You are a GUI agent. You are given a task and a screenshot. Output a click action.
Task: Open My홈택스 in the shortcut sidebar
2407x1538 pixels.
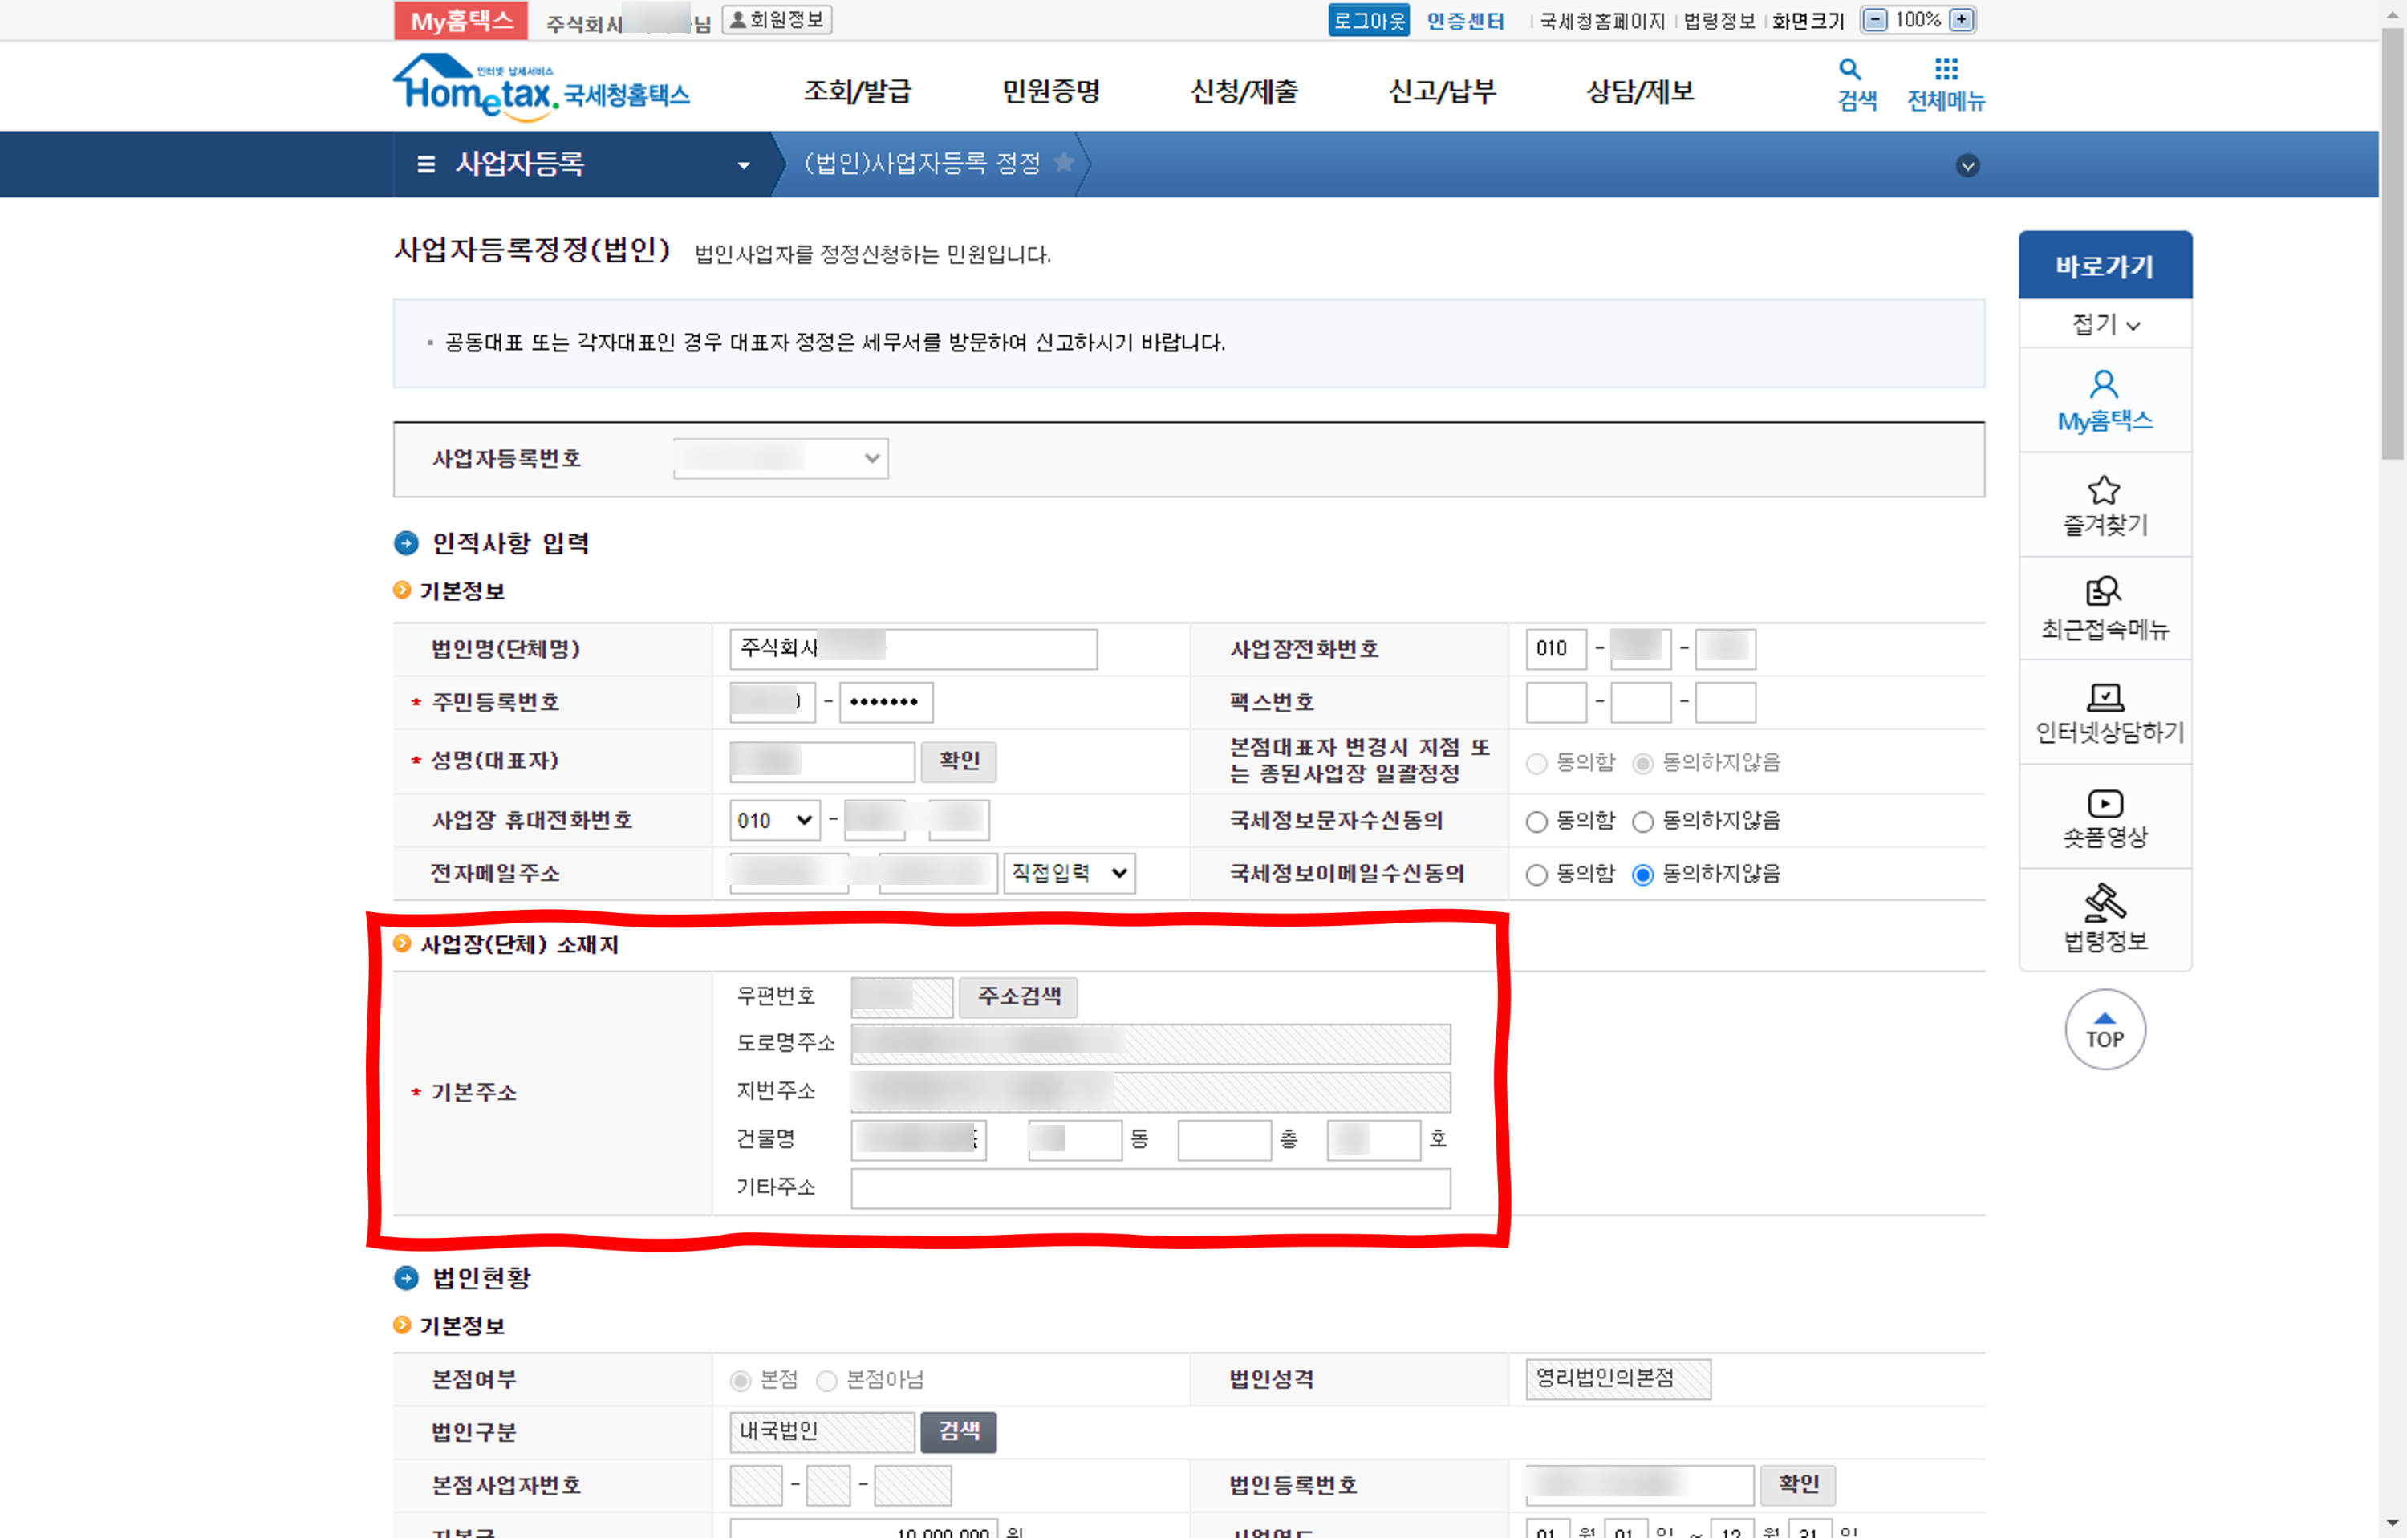(x=2105, y=400)
